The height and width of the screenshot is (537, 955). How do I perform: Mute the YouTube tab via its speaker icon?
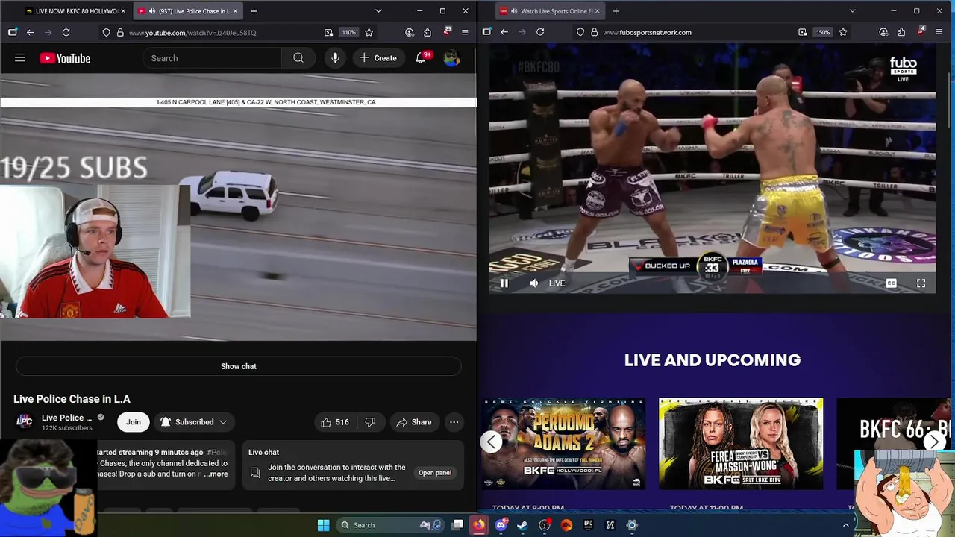coord(152,11)
